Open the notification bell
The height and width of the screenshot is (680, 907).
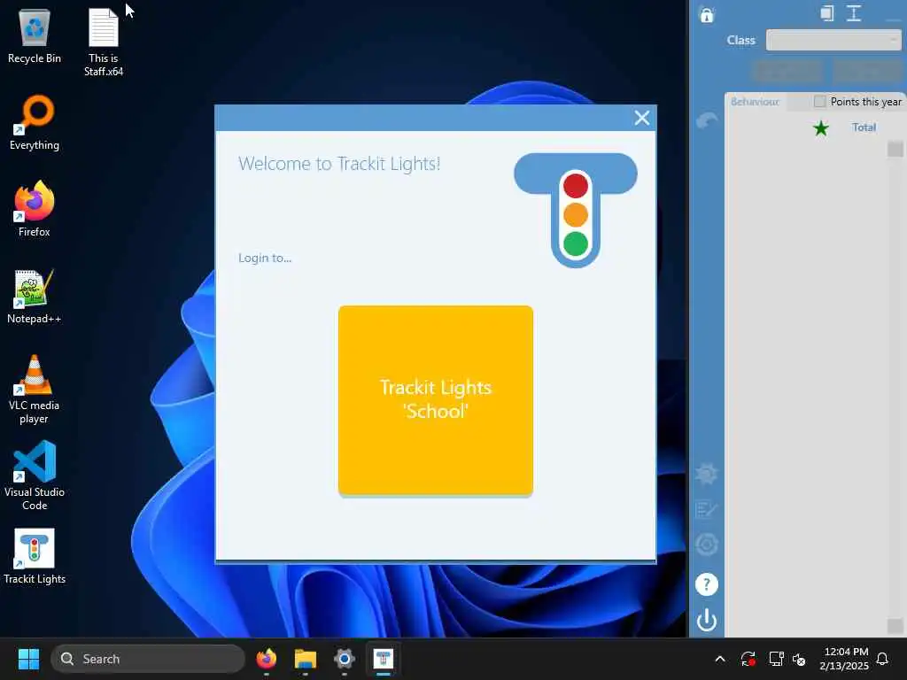pos(882,659)
